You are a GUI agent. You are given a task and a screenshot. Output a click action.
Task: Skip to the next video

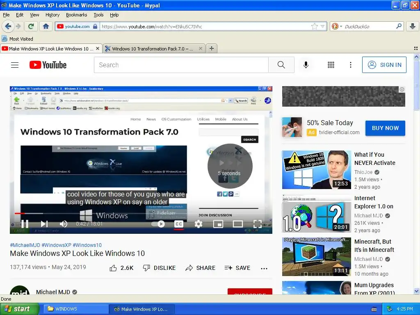coord(44,224)
